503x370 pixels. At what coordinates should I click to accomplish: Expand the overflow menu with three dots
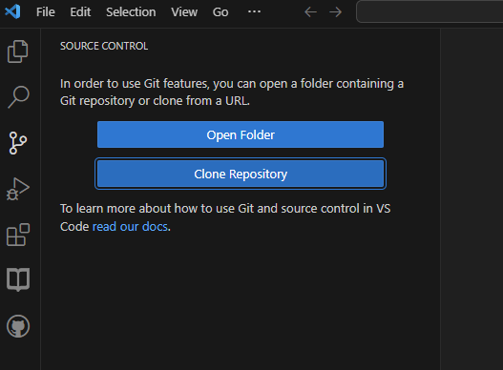point(254,11)
